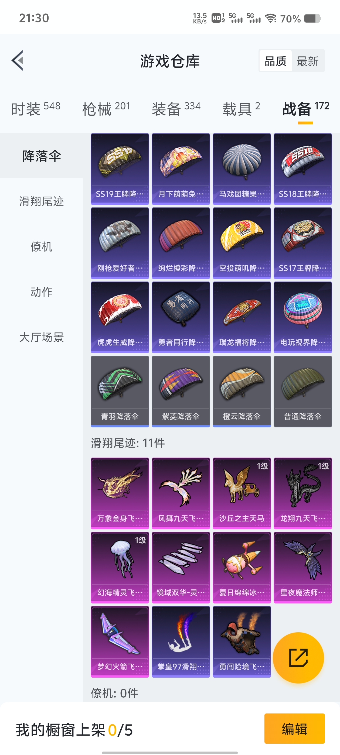This screenshot has height=755, width=340.
Task: Choose the 幻海精灵 jellyfish trail
Action: point(120,567)
